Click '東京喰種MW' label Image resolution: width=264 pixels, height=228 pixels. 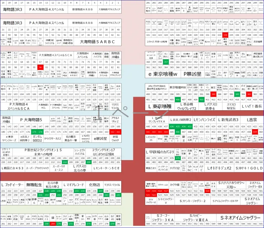(x=178, y=87)
